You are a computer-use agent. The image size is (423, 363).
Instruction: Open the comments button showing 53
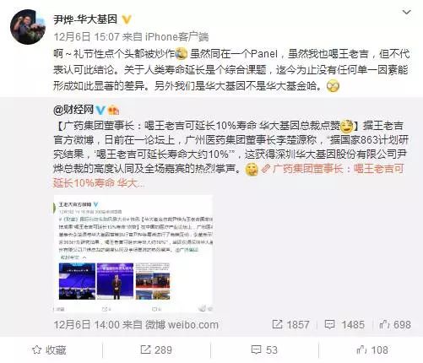(264, 350)
